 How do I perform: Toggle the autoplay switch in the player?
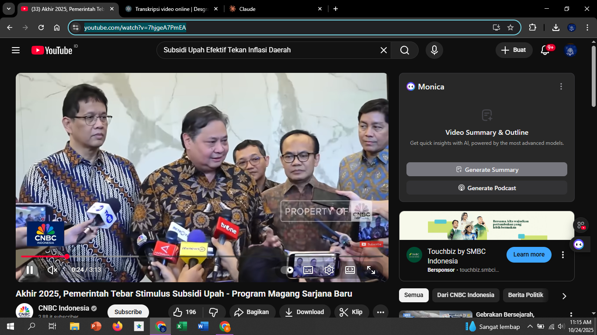pyautogui.click(x=287, y=270)
